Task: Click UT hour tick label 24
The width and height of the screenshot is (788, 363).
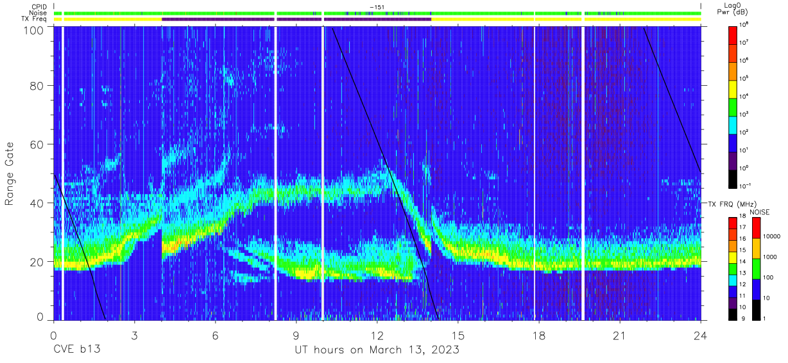Action: pyautogui.click(x=701, y=335)
